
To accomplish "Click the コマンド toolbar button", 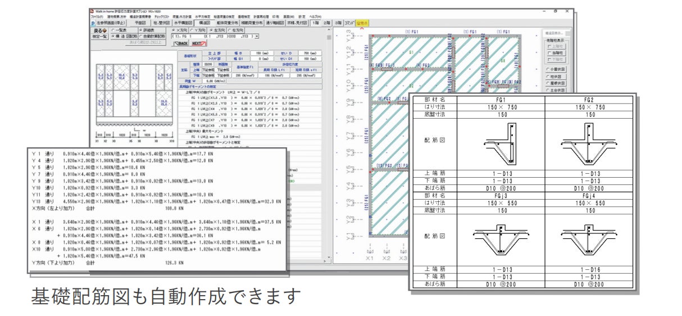I will click(349, 22).
